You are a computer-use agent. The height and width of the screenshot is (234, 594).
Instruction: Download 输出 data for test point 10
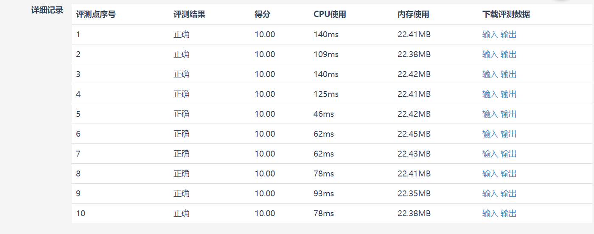pyautogui.click(x=508, y=214)
